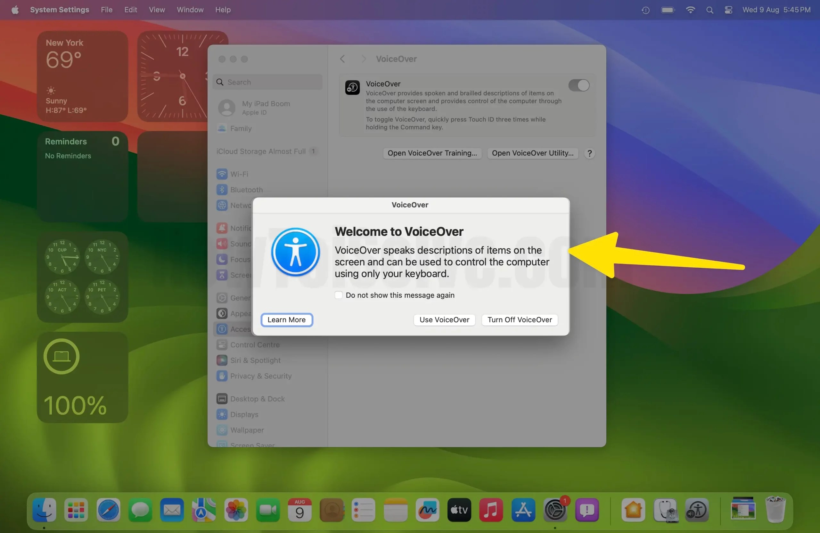This screenshot has width=820, height=533.
Task: Open Control Centre settings
Action: click(255, 344)
